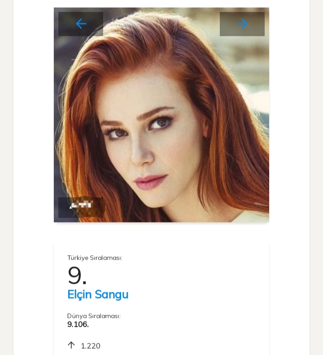Click the white gap between photo and card
The height and width of the screenshot is (355, 323).
click(x=161, y=233)
